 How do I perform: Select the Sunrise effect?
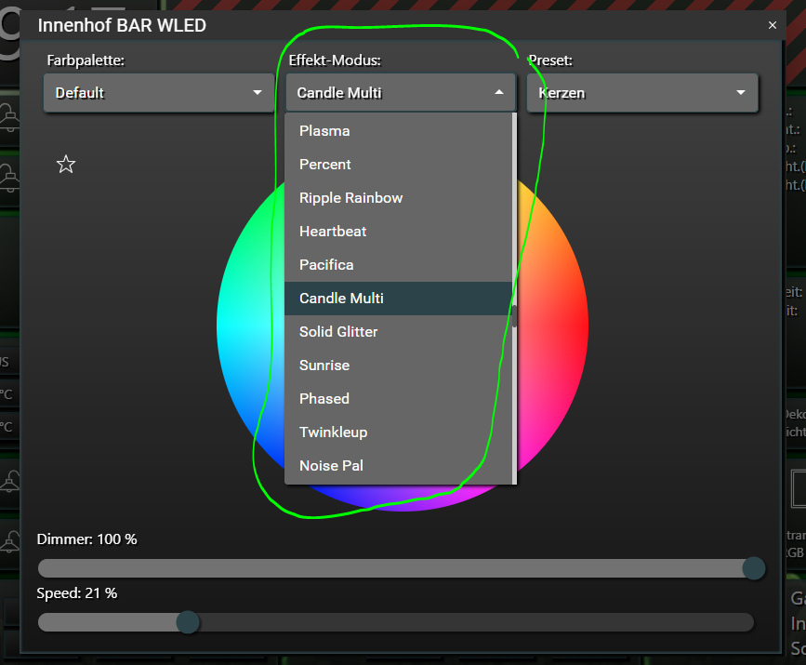(x=399, y=366)
